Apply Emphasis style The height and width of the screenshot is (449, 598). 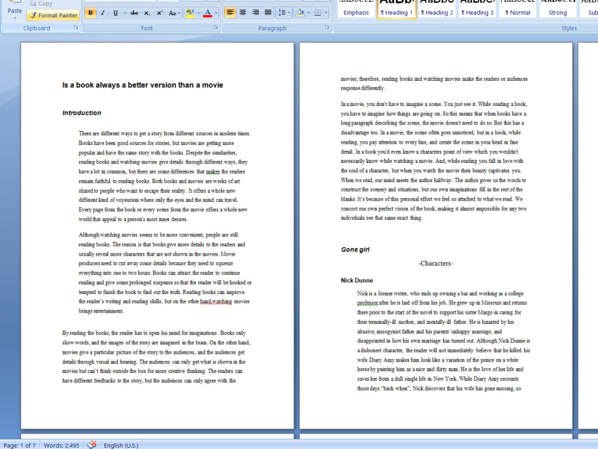356,9
